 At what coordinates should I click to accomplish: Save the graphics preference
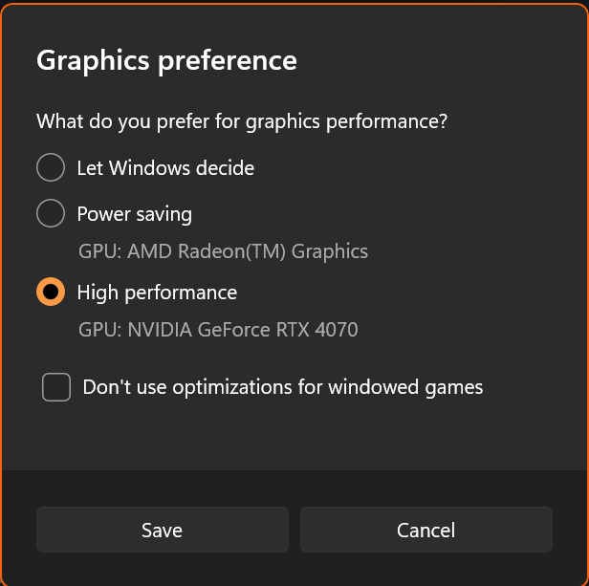pyautogui.click(x=163, y=530)
